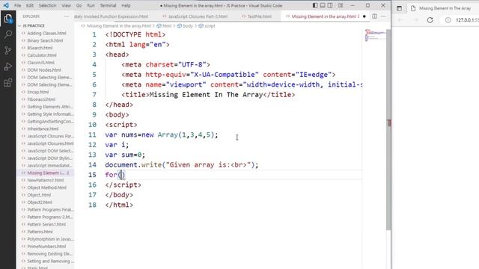
Task: Select Missing Element in the array.html tab
Action: point(324,16)
